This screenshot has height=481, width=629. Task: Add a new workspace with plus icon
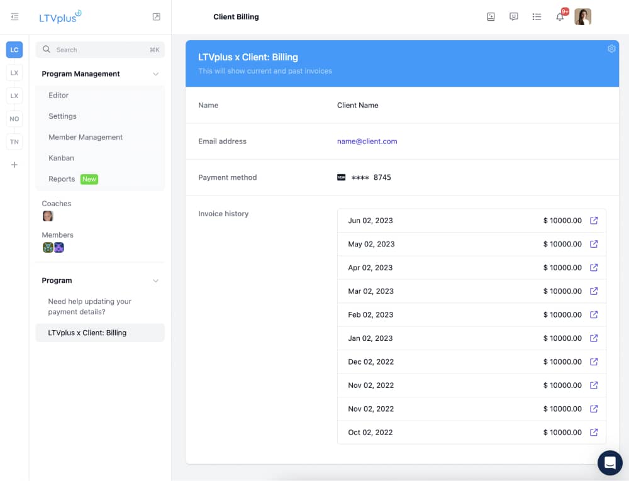click(x=14, y=165)
